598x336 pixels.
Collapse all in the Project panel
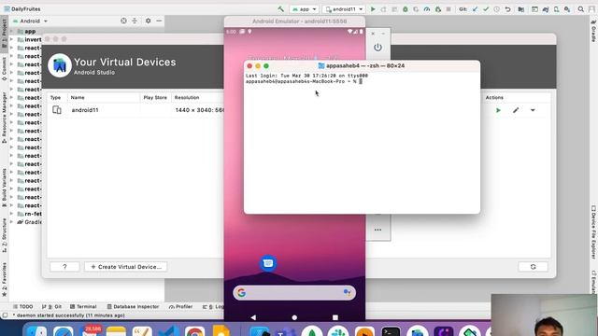click(x=135, y=21)
